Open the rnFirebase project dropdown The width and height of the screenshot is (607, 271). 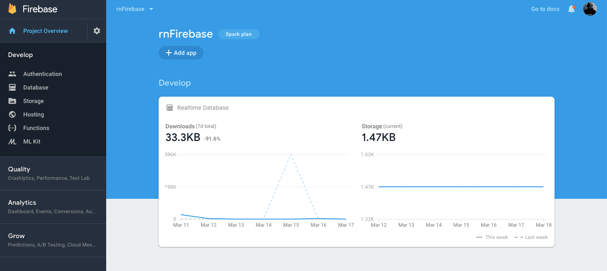point(135,8)
